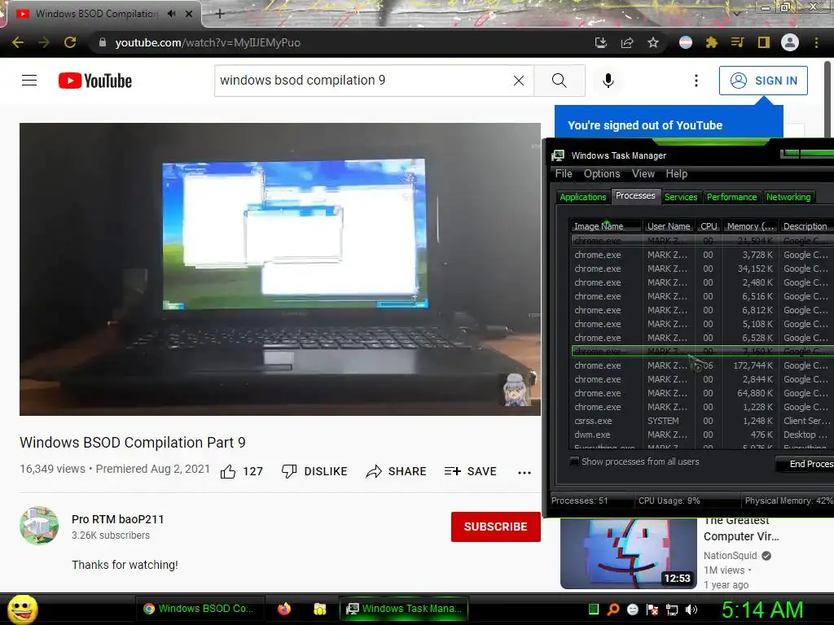The height and width of the screenshot is (625, 834).
Task: Open the Help menu in Task Manager
Action: point(677,174)
